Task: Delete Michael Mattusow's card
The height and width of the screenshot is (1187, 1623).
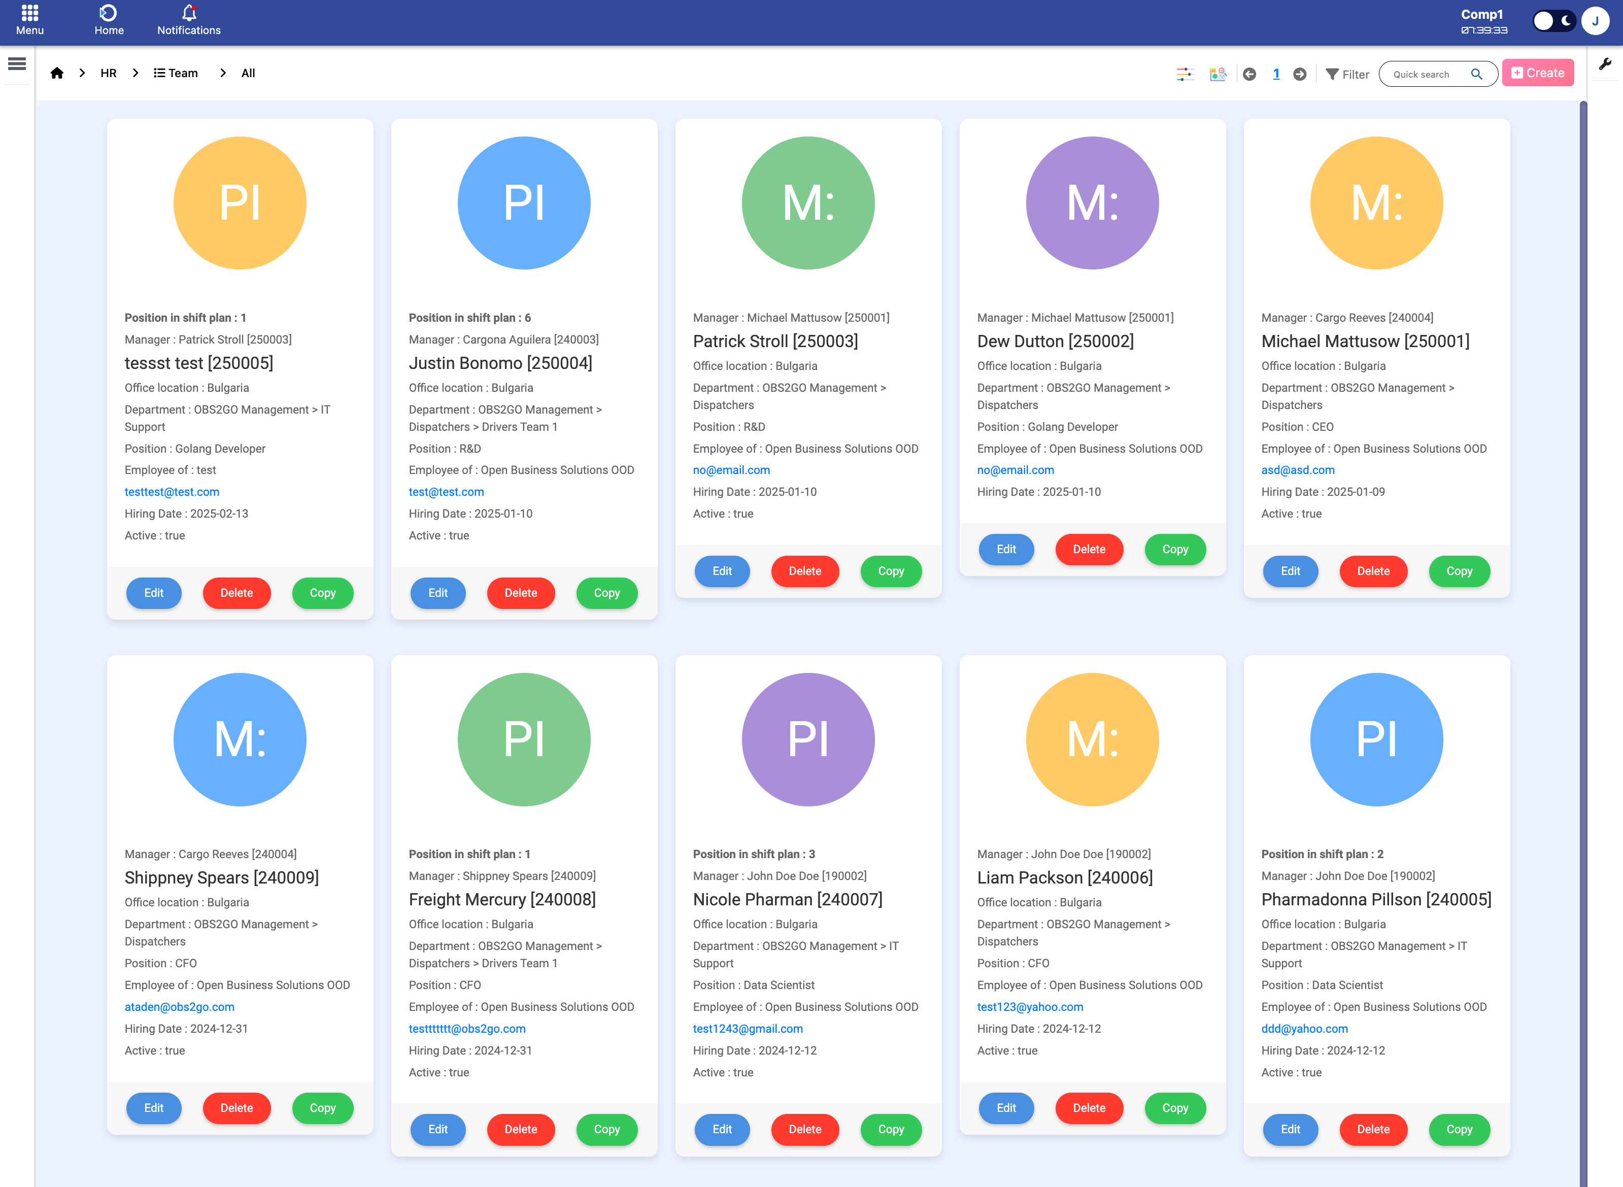Action: [x=1373, y=571]
